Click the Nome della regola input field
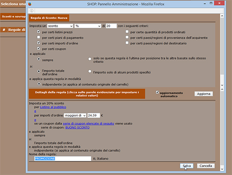Screen dimensions: 232x175 (63, 159)
